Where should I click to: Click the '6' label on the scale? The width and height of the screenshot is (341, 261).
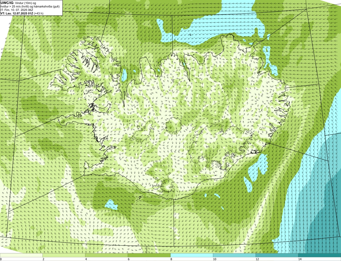(x=128, y=259)
